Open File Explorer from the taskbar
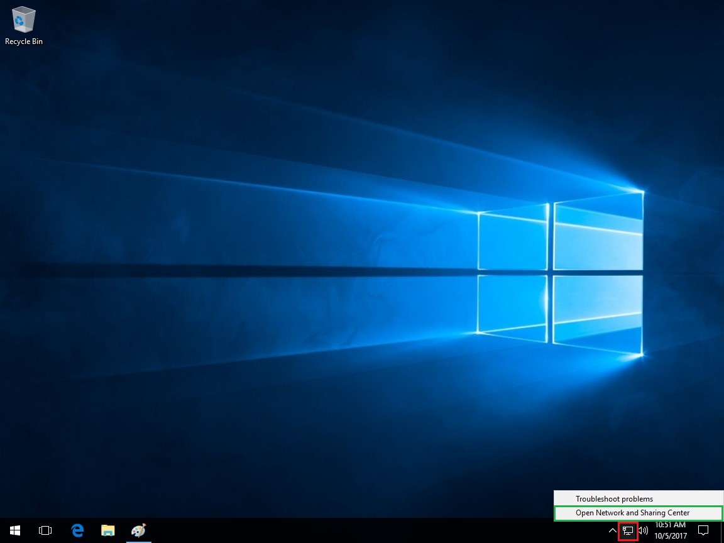724x543 pixels. tap(107, 530)
